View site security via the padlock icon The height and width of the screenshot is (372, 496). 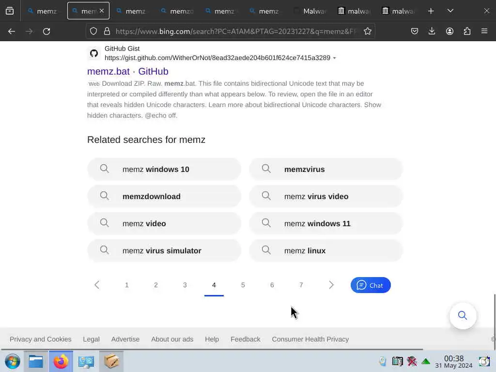tap(107, 31)
